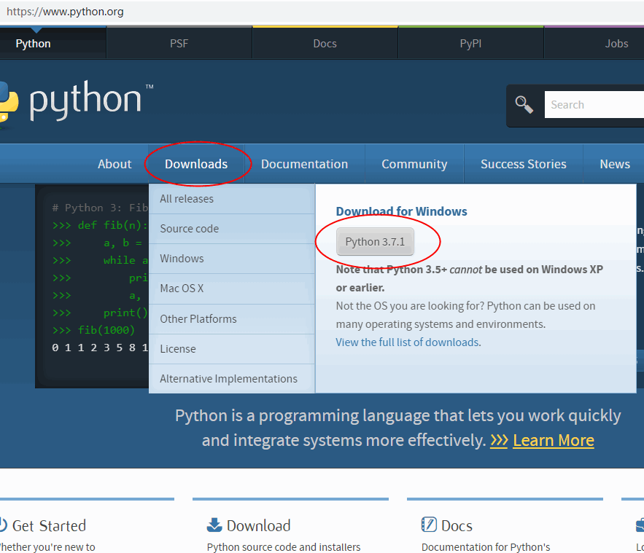Open the Docs section heading below
This screenshot has width=644, height=553.
457,526
